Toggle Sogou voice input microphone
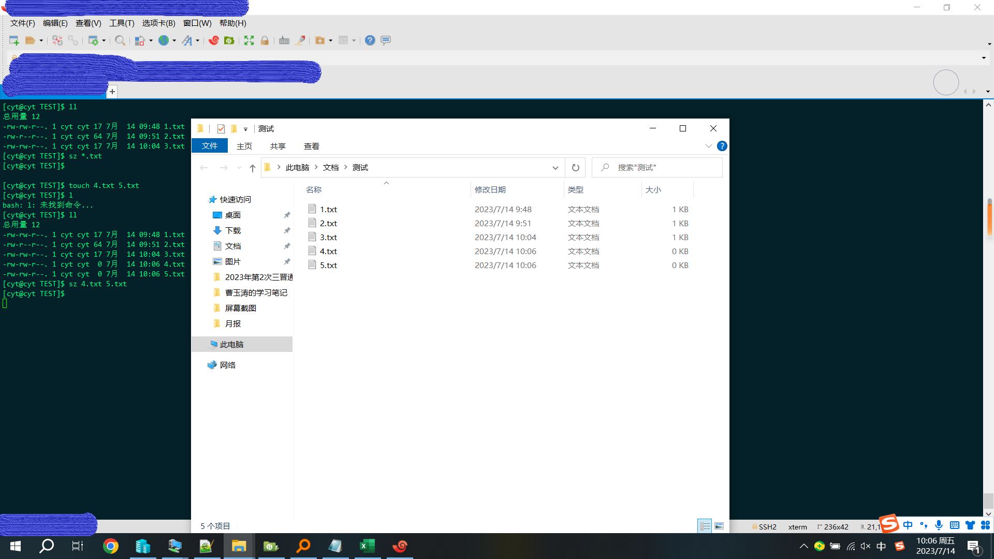The width and height of the screenshot is (994, 559). (x=939, y=525)
